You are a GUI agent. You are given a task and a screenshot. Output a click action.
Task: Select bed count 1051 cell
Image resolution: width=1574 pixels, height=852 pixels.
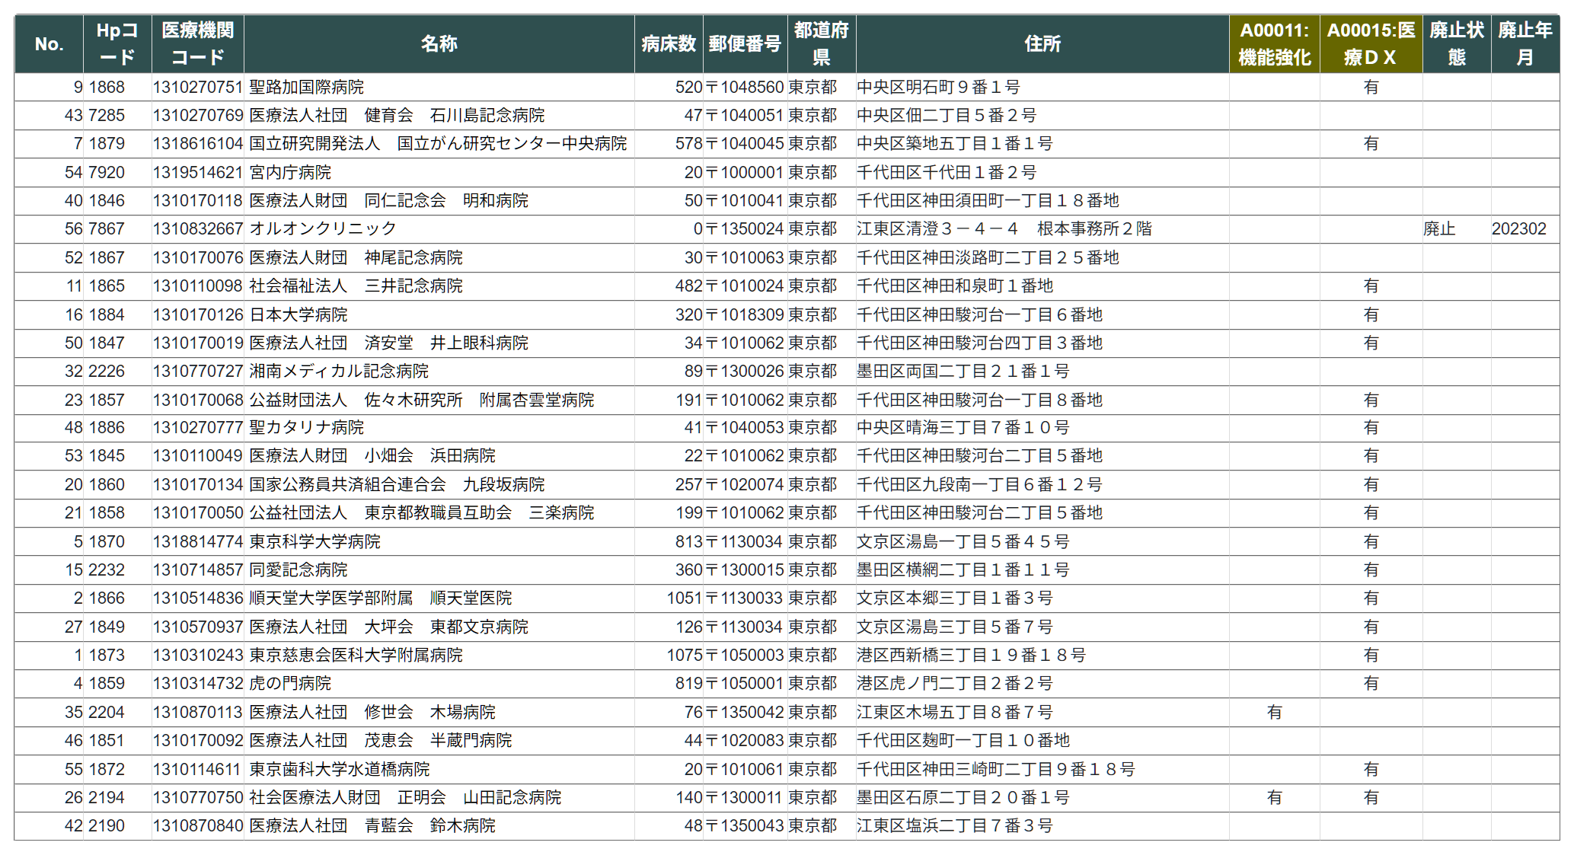coord(669,598)
